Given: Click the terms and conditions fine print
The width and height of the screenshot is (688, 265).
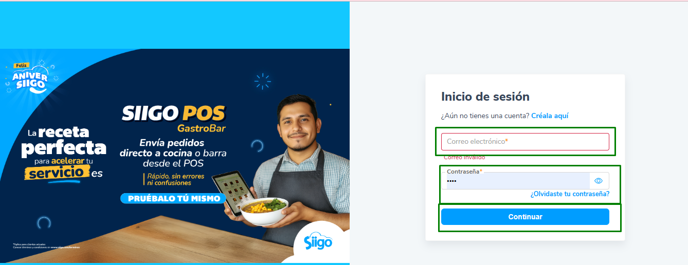Looking at the screenshot, I should tap(46, 245).
